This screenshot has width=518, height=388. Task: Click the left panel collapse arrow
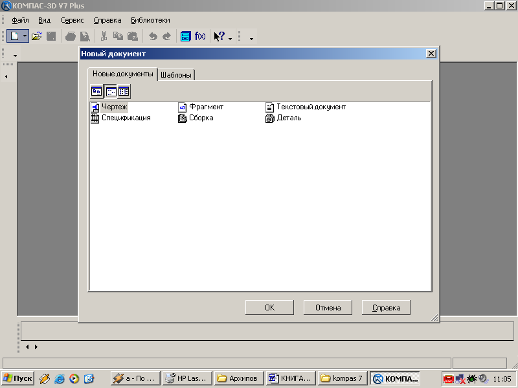[x=6, y=76]
